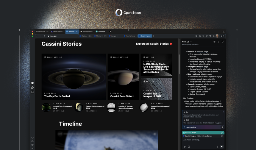Open bookmarks heart in the sidebar
The height and width of the screenshot is (150, 256).
click(32, 137)
